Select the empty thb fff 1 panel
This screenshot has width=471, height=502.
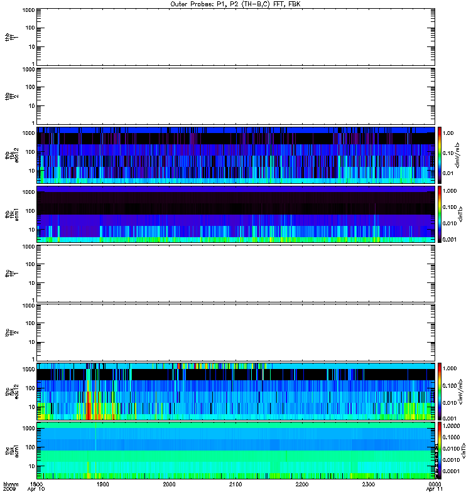pyautogui.click(x=235, y=37)
